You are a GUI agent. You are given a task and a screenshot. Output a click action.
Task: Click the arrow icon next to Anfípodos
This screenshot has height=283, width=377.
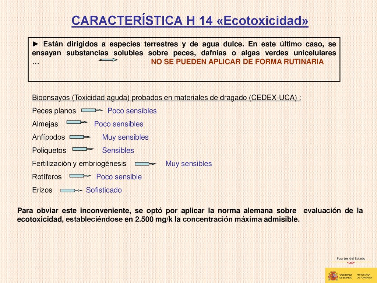point(80,137)
